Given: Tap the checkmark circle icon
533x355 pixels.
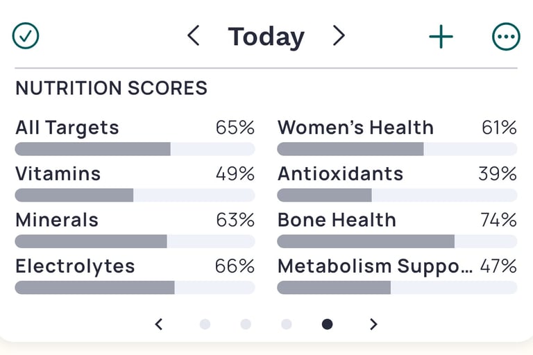Looking at the screenshot, I should [x=26, y=36].
